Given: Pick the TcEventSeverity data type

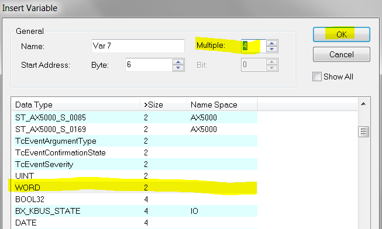Looking at the screenshot, I should pyautogui.click(x=136, y=164).
